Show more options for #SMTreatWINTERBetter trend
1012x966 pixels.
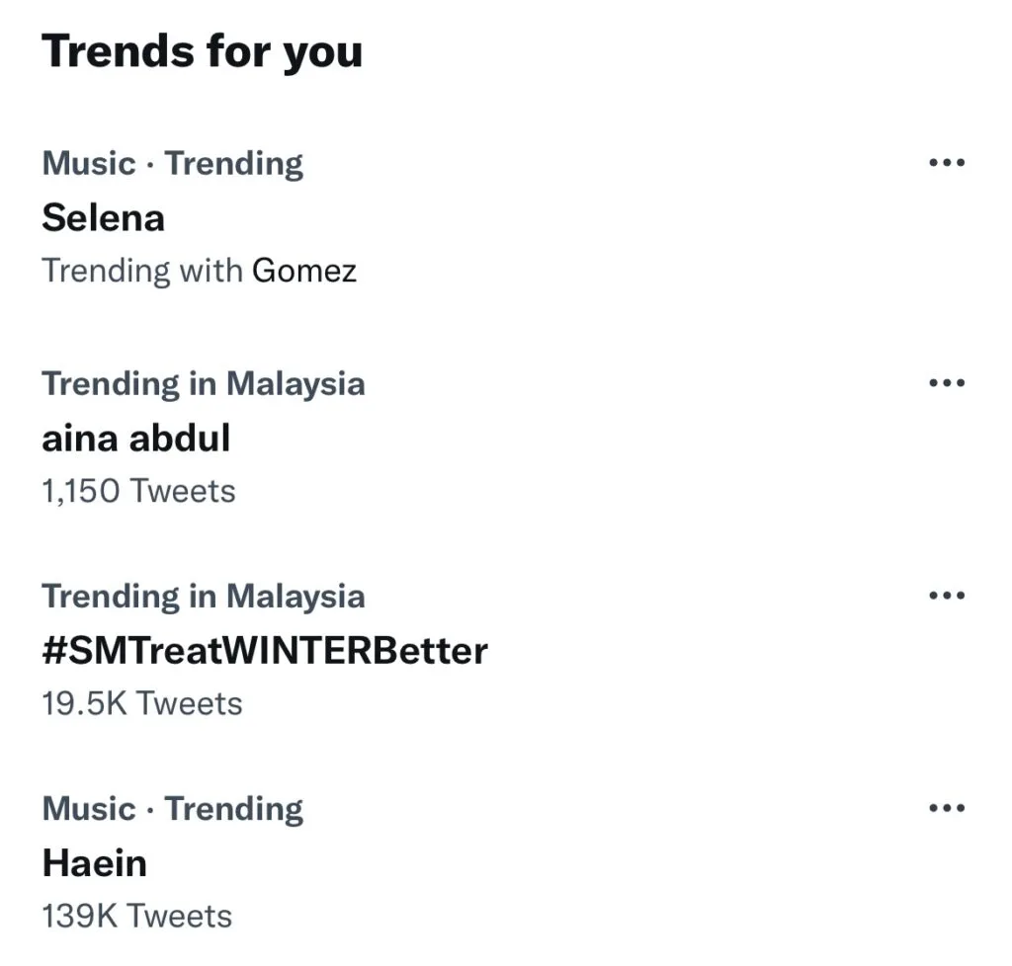pos(946,596)
